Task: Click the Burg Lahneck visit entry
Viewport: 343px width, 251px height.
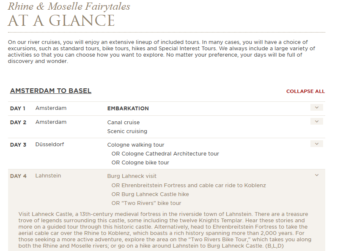Action: (132, 176)
